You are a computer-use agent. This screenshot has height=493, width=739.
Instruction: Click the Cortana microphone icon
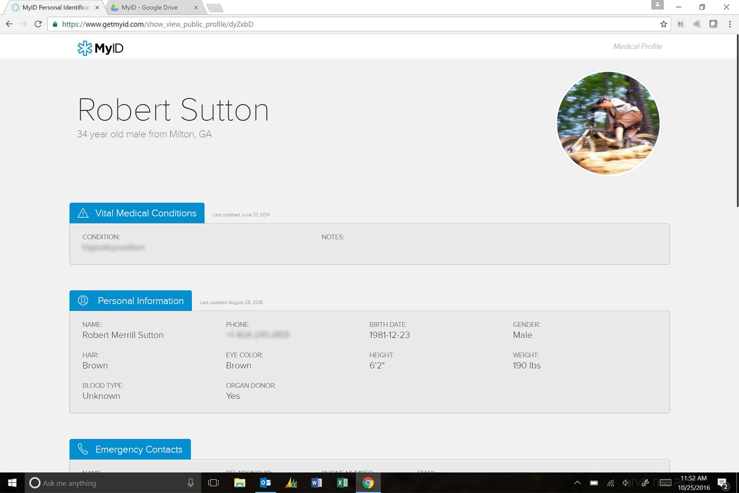point(191,483)
